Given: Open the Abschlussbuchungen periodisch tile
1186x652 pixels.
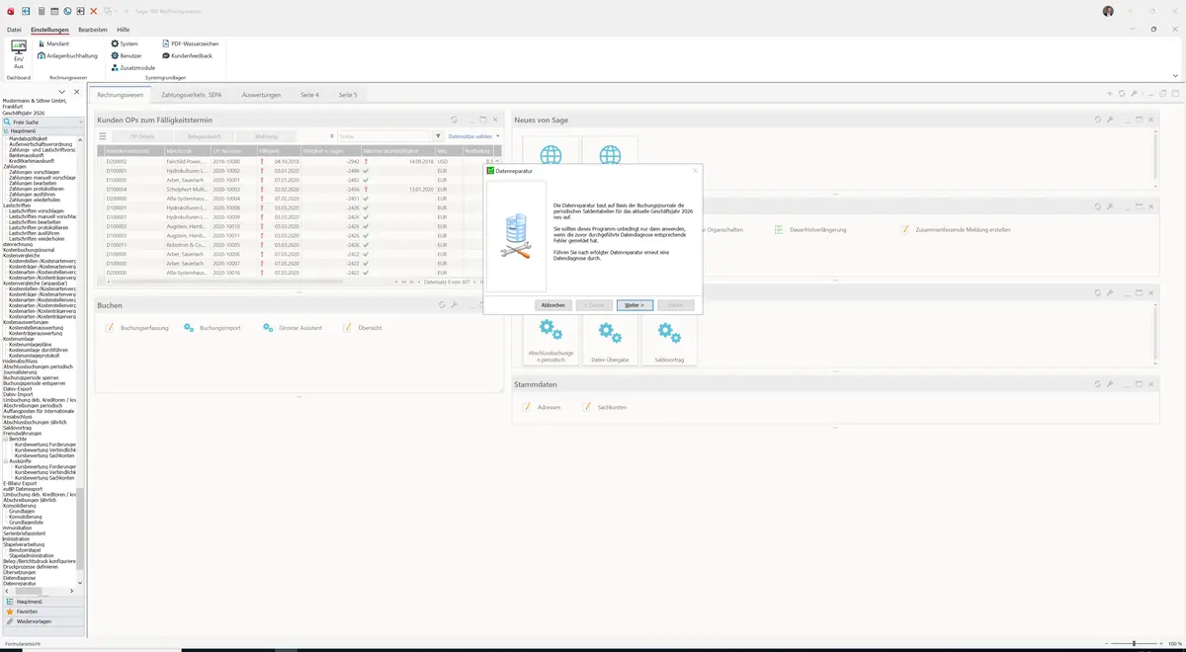Looking at the screenshot, I should click(551, 341).
